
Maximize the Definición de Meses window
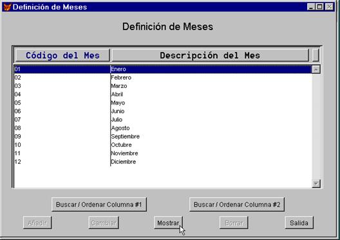320,7
